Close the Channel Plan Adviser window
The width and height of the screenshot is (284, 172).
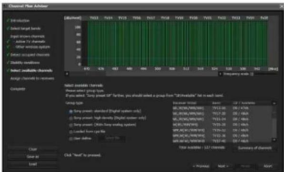[281, 7]
